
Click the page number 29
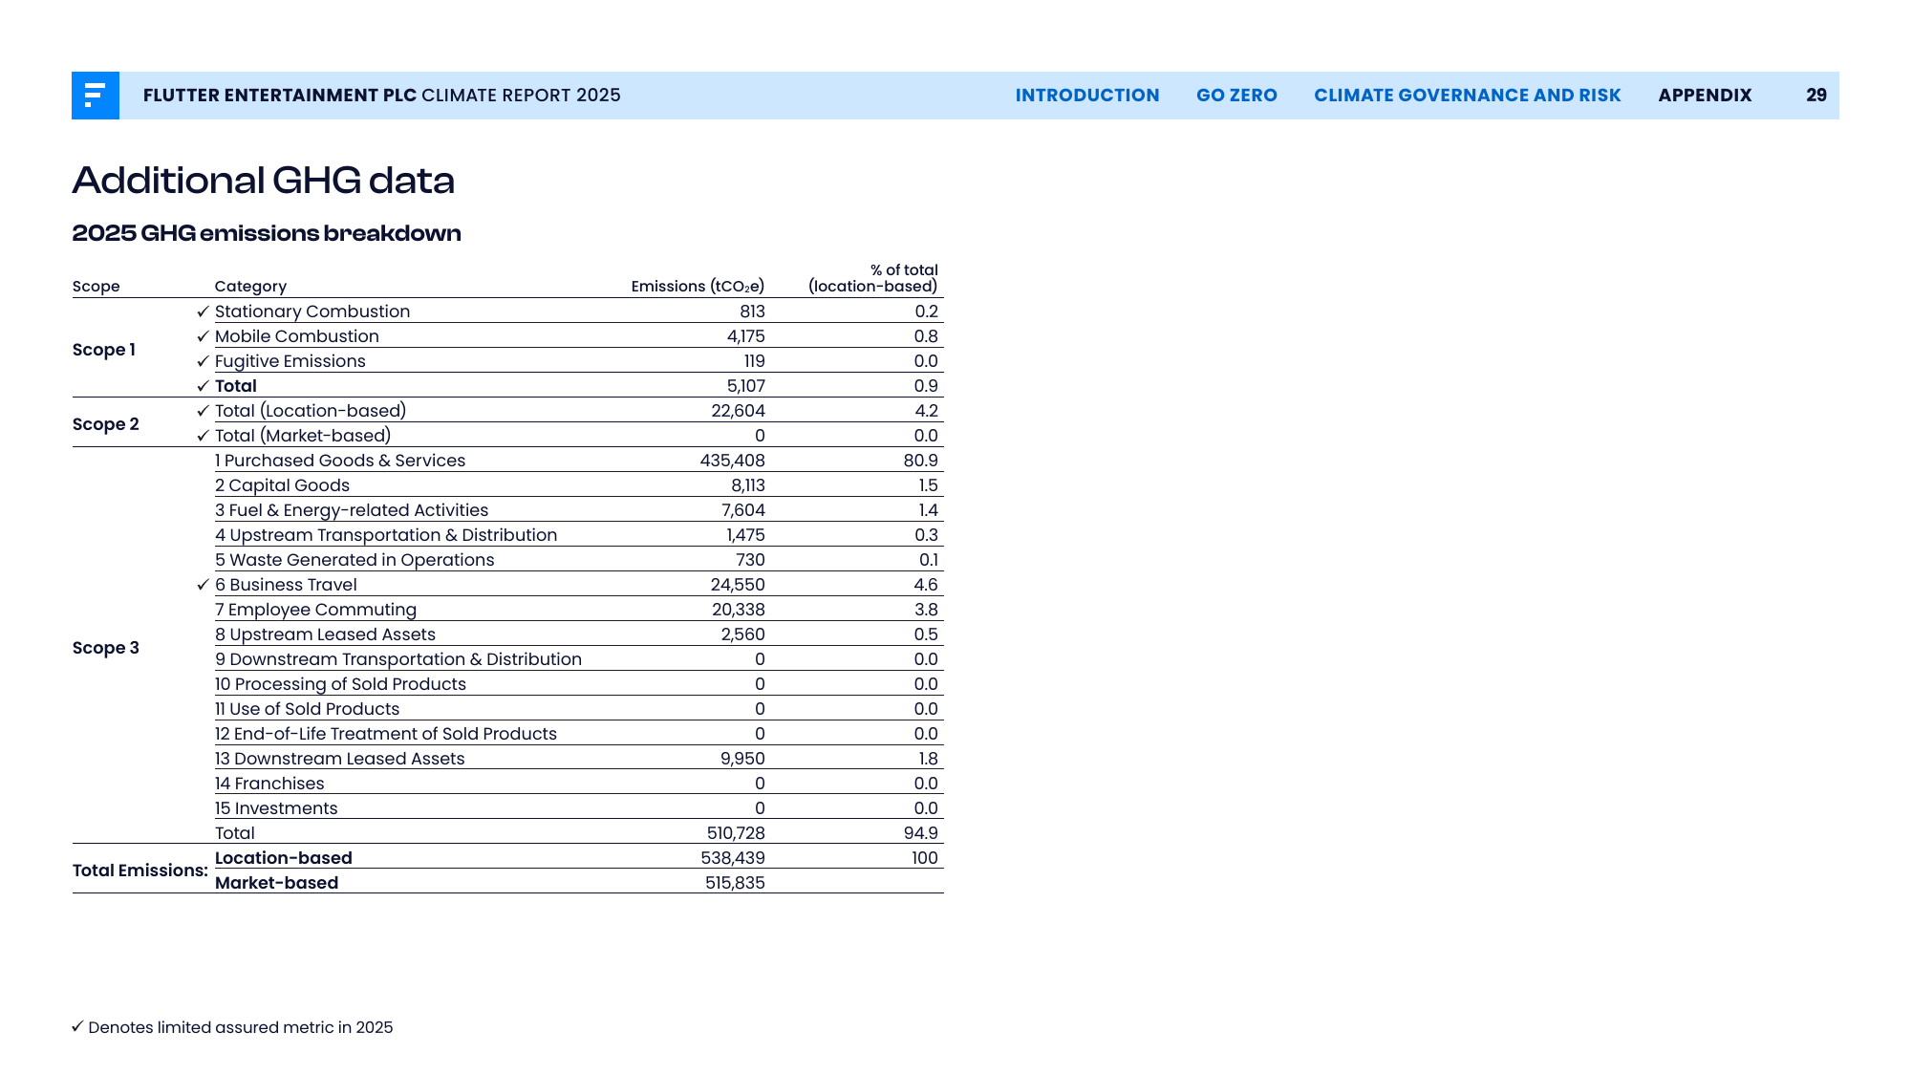point(1816,96)
